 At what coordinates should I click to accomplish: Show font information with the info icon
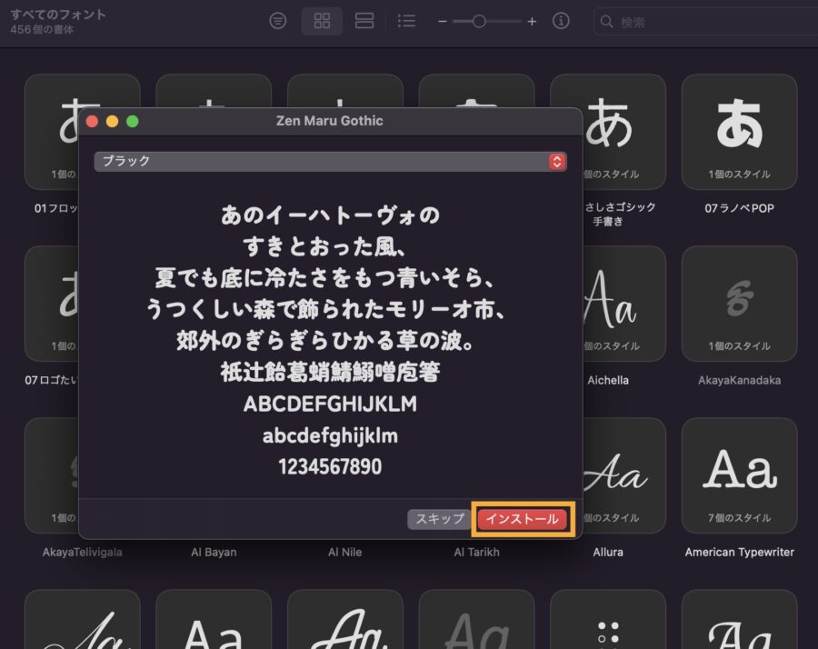[x=561, y=22]
